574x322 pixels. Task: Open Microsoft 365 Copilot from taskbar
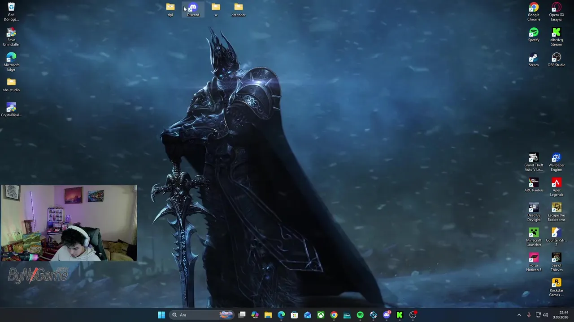tap(255, 315)
